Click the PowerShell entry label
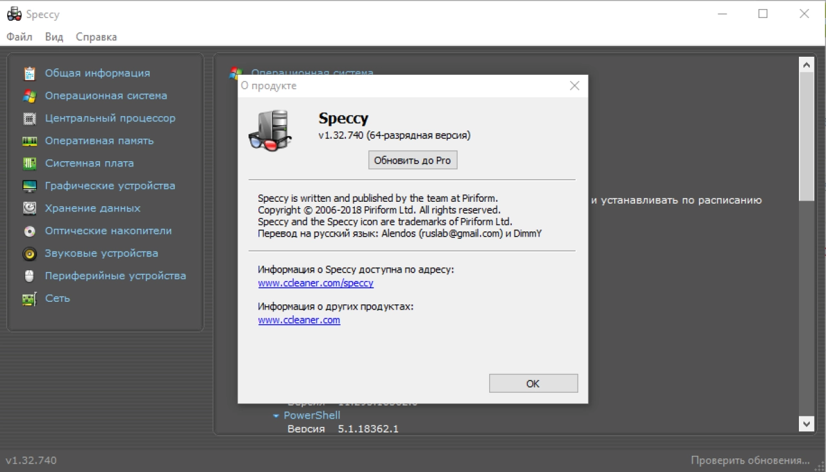The image size is (826, 472). [x=312, y=416]
